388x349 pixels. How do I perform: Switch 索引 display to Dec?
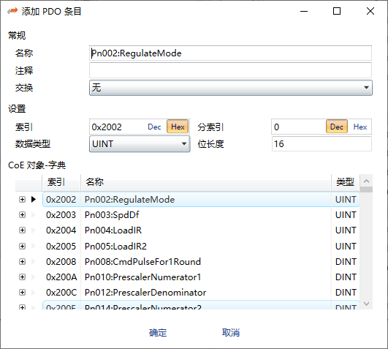(154, 127)
